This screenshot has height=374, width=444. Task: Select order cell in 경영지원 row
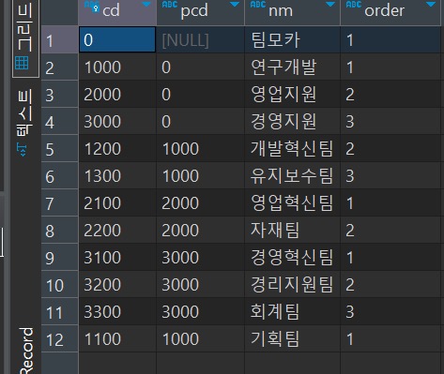click(390, 121)
